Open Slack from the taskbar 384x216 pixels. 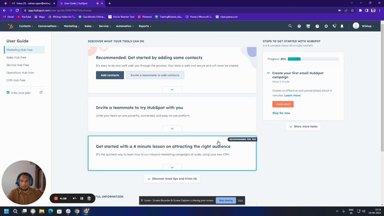[68, 211]
